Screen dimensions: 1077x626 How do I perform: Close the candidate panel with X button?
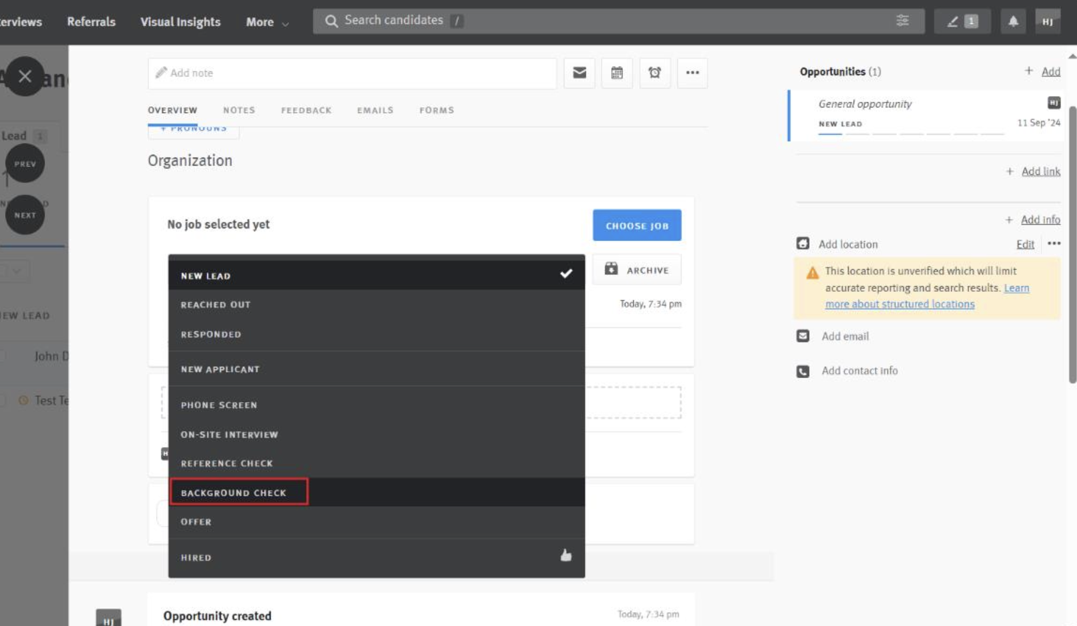[25, 76]
